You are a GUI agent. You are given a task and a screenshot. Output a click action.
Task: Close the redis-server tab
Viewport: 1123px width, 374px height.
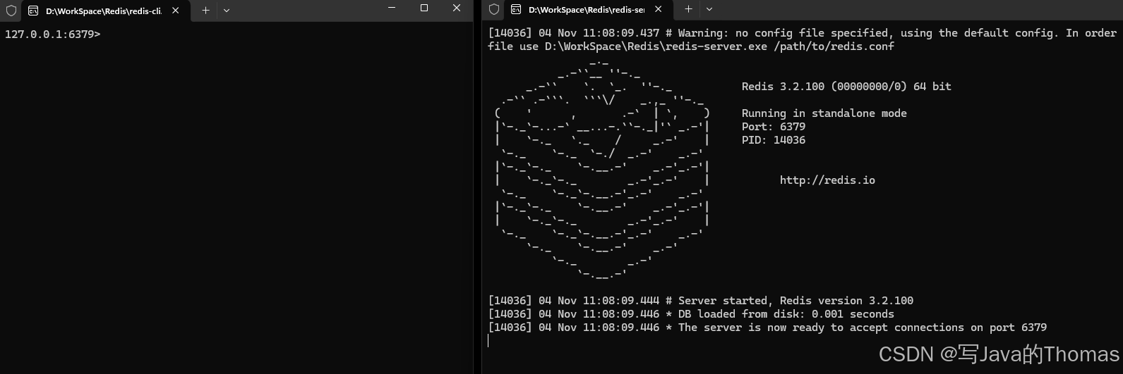pyautogui.click(x=659, y=9)
